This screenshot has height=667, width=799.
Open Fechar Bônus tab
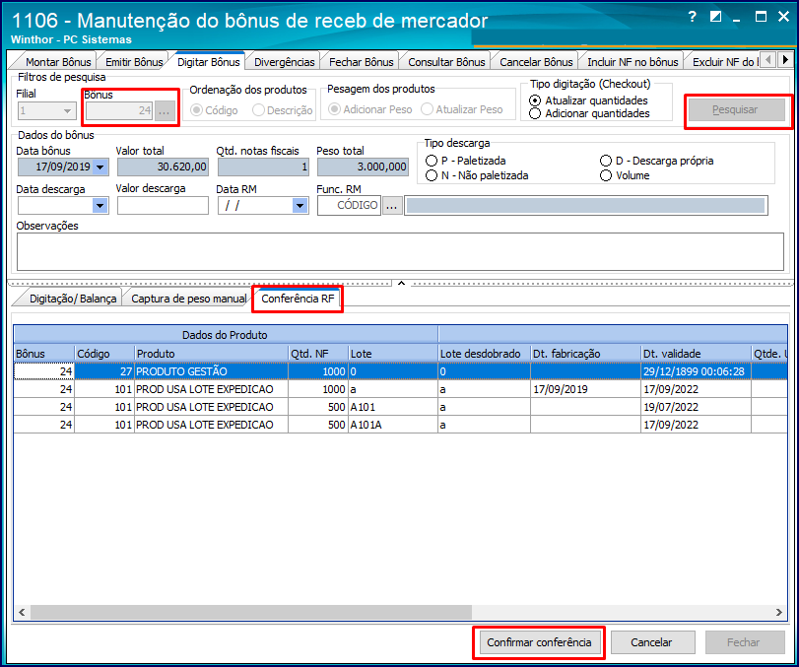[x=362, y=62]
